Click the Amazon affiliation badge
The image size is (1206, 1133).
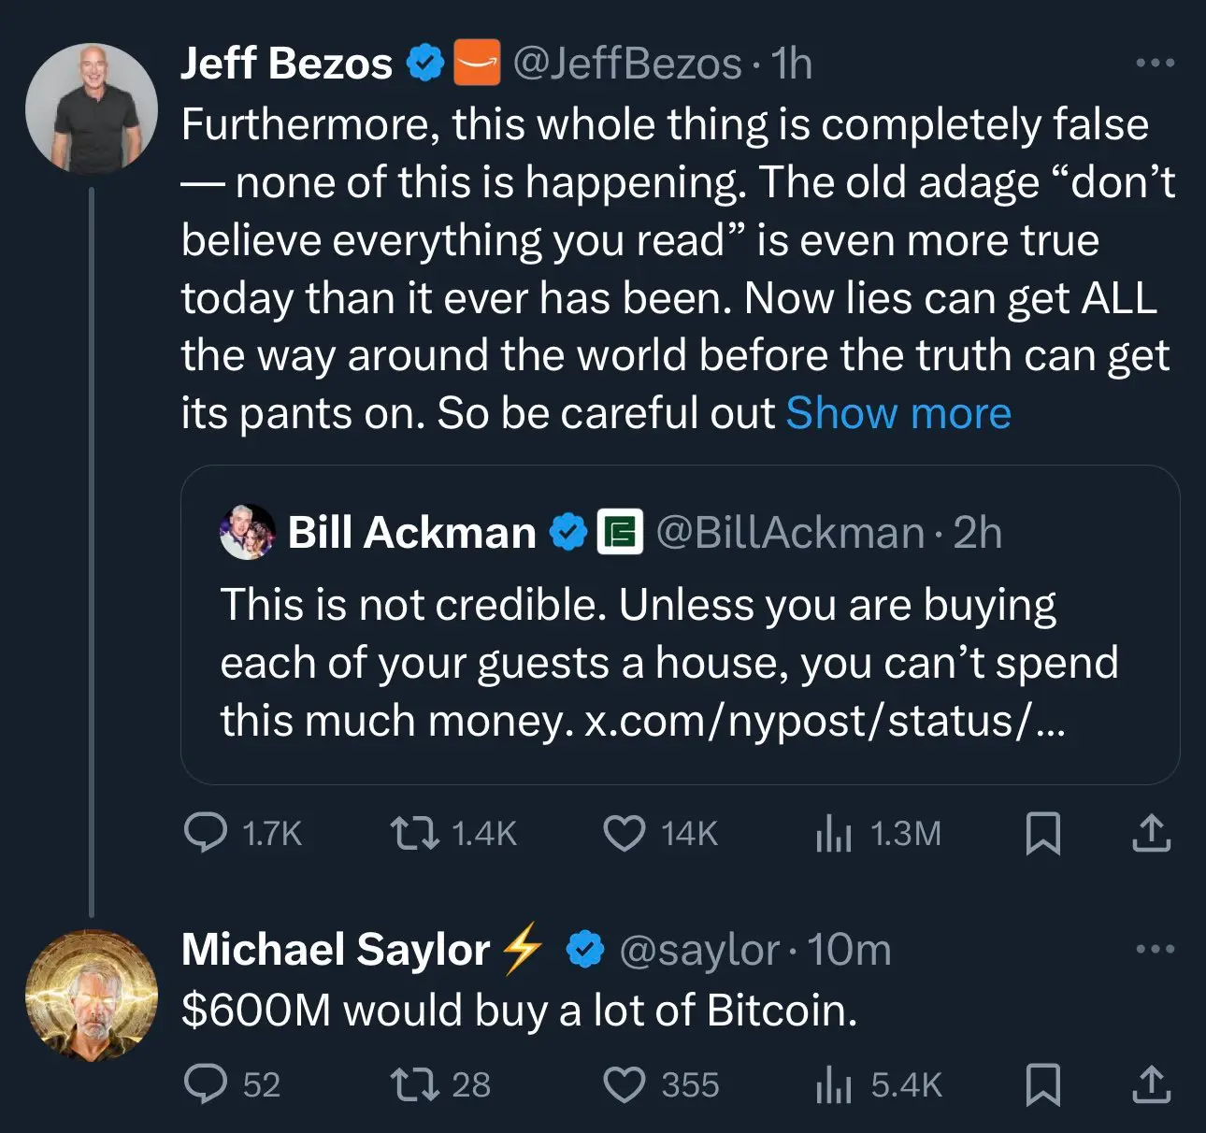pos(477,64)
